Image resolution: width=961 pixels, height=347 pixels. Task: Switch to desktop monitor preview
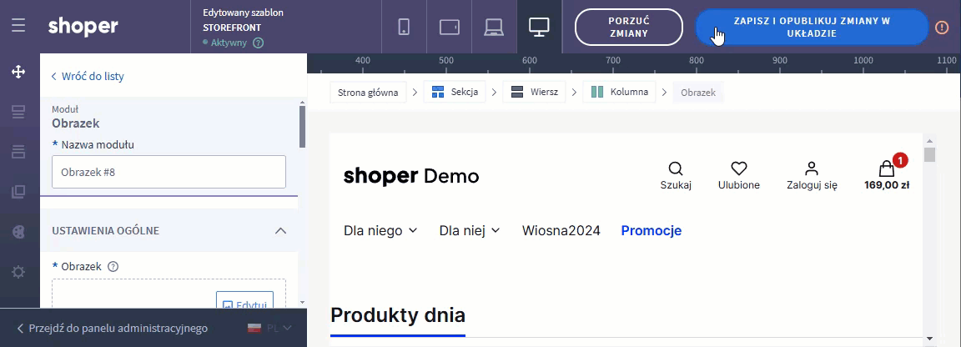[x=540, y=27]
